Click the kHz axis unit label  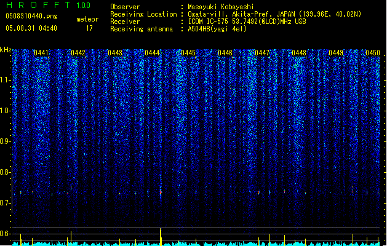tap(6, 50)
